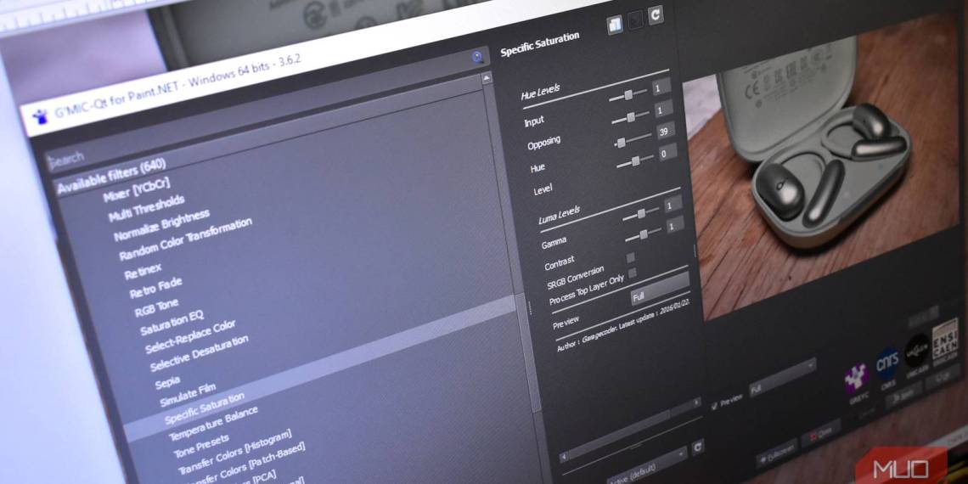Click the Gamma slider
Image resolution: width=968 pixels, height=484 pixels.
pyautogui.click(x=640, y=215)
